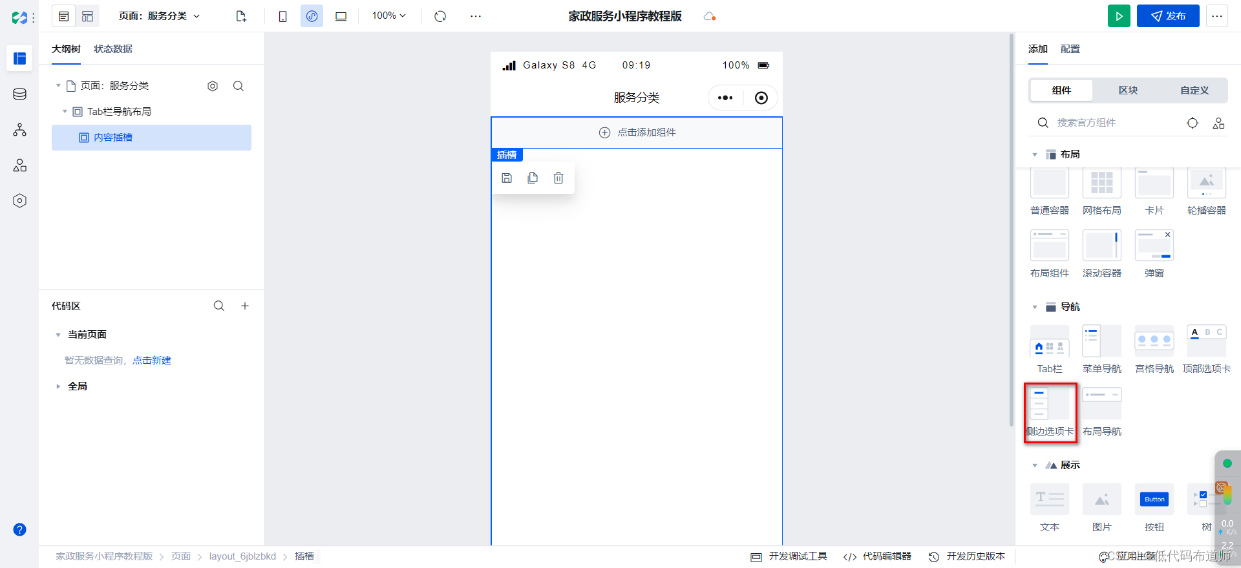Screen dimensions: 1241x568
Task: Switch to the 状态数据 tab
Action: tap(113, 49)
